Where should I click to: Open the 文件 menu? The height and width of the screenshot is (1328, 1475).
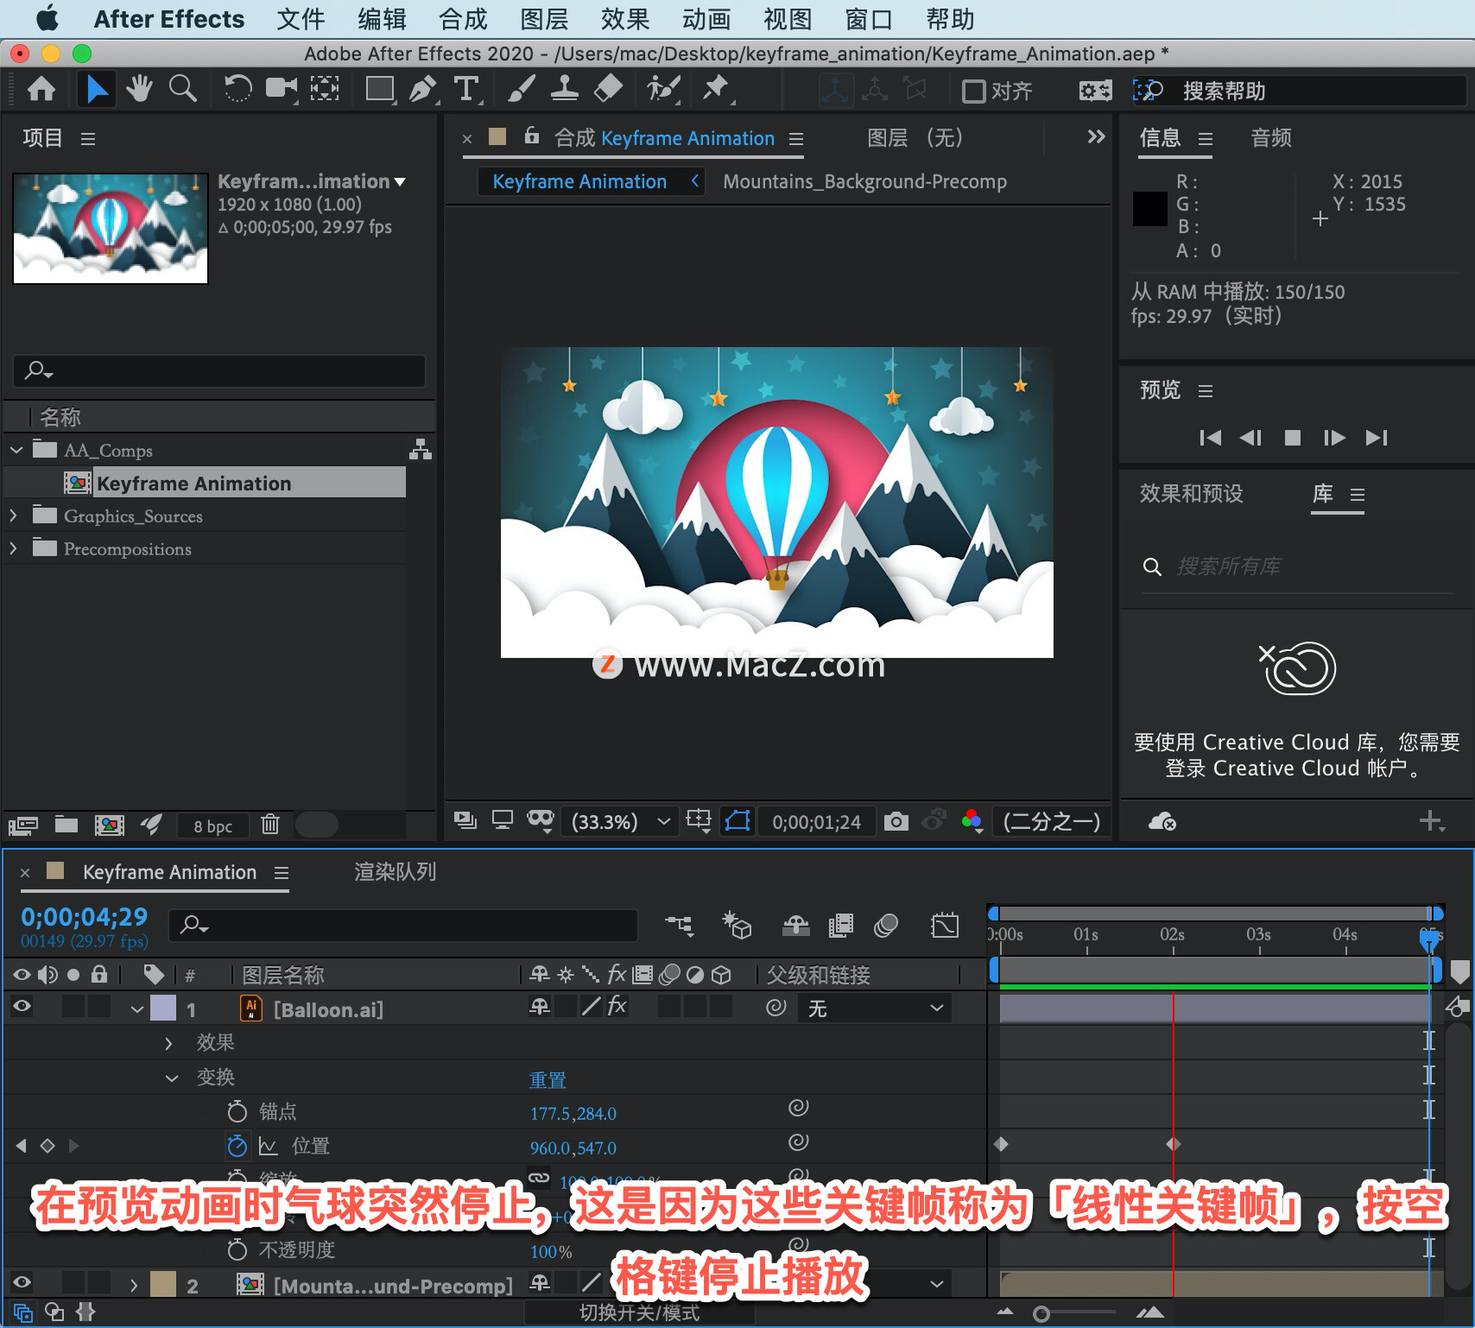(301, 19)
